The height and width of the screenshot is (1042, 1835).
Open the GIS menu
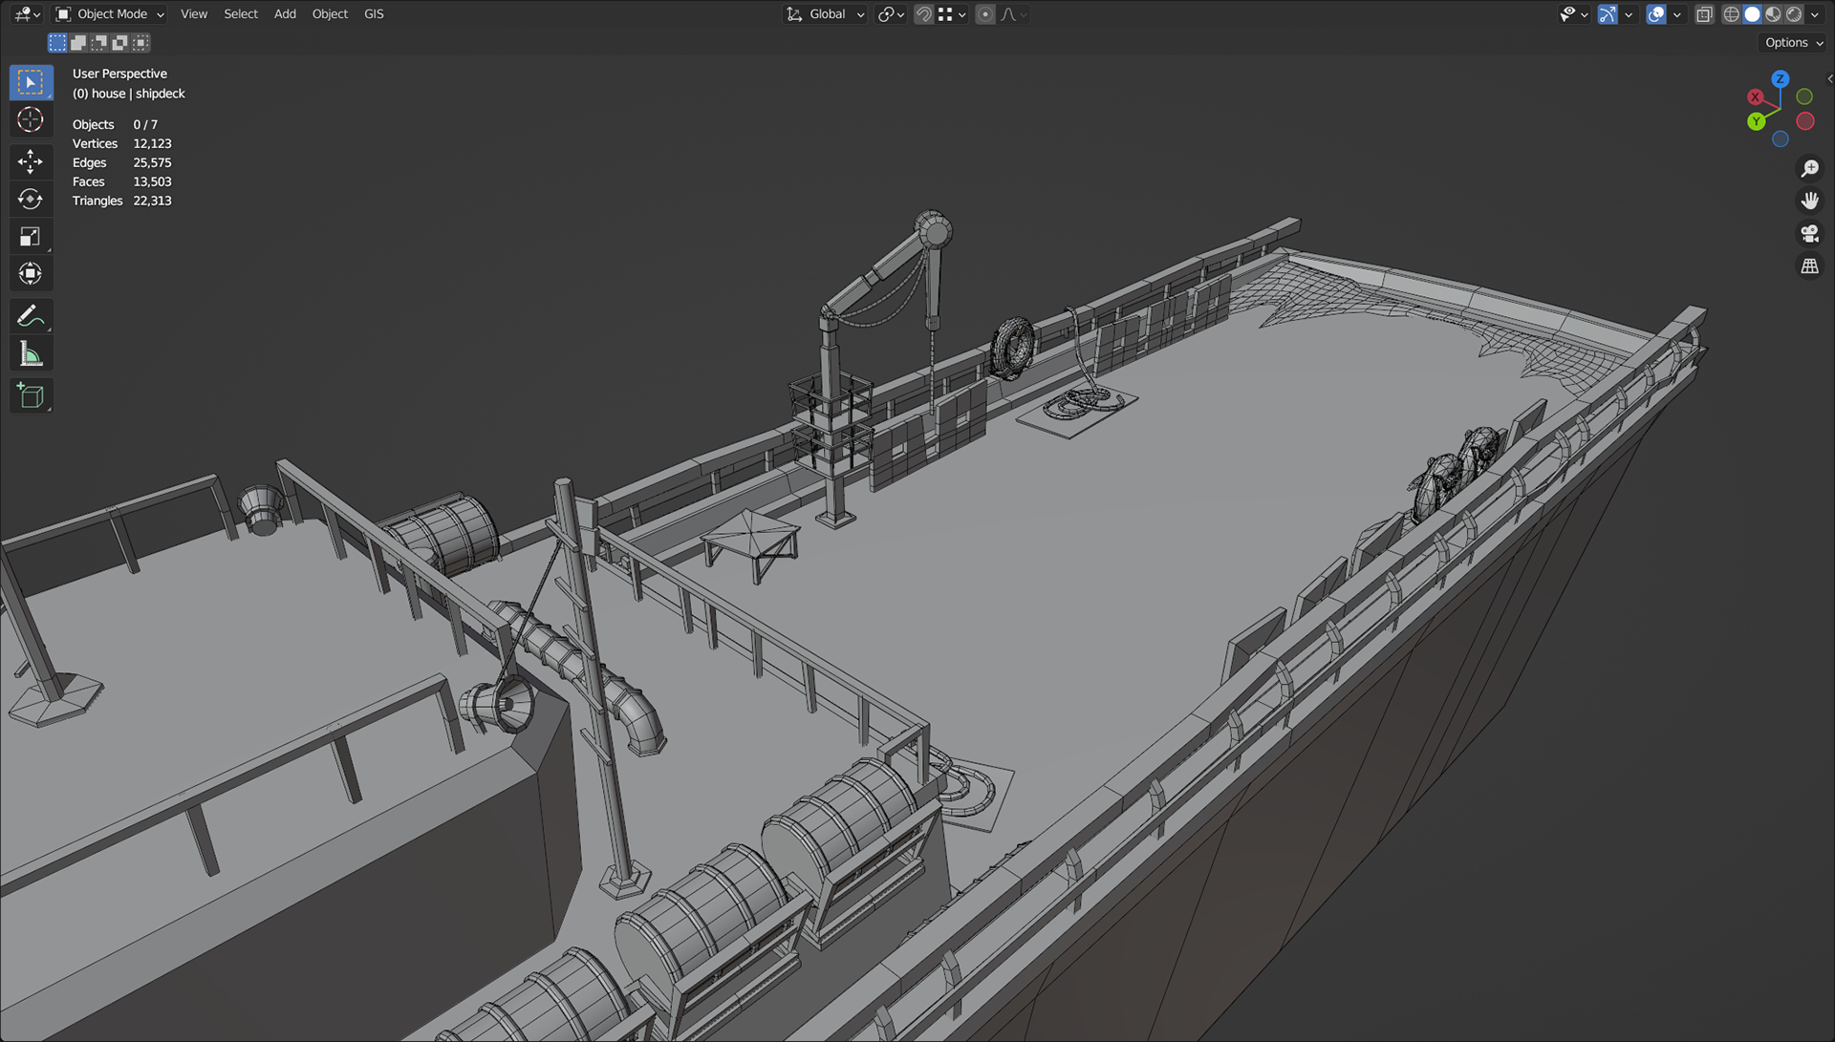click(374, 14)
